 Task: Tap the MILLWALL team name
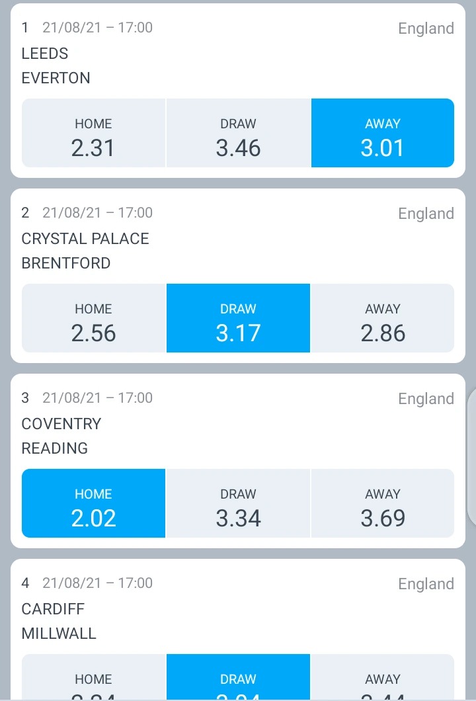pos(59,634)
